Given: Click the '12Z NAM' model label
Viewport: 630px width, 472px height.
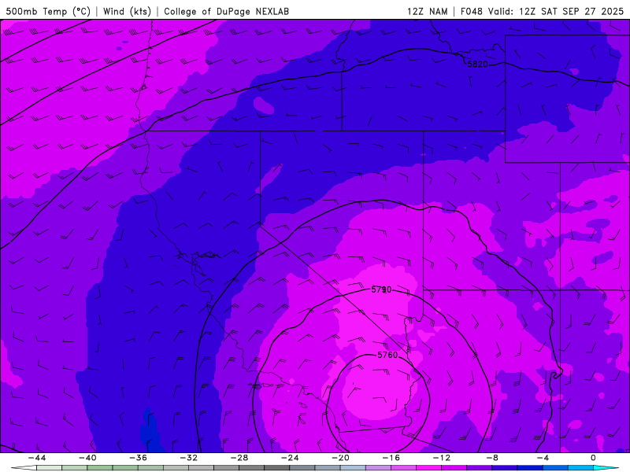Looking at the screenshot, I should pyautogui.click(x=427, y=11).
